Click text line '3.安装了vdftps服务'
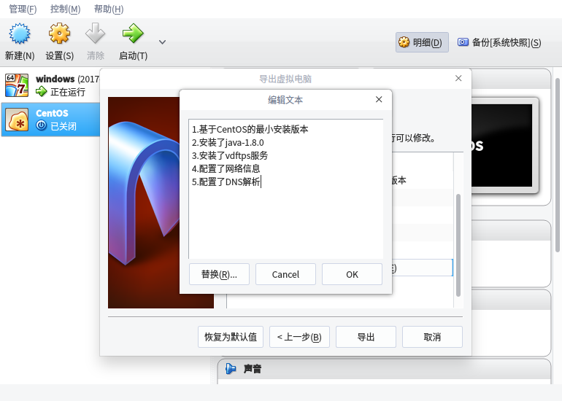This screenshot has height=401, width=562. [x=230, y=155]
